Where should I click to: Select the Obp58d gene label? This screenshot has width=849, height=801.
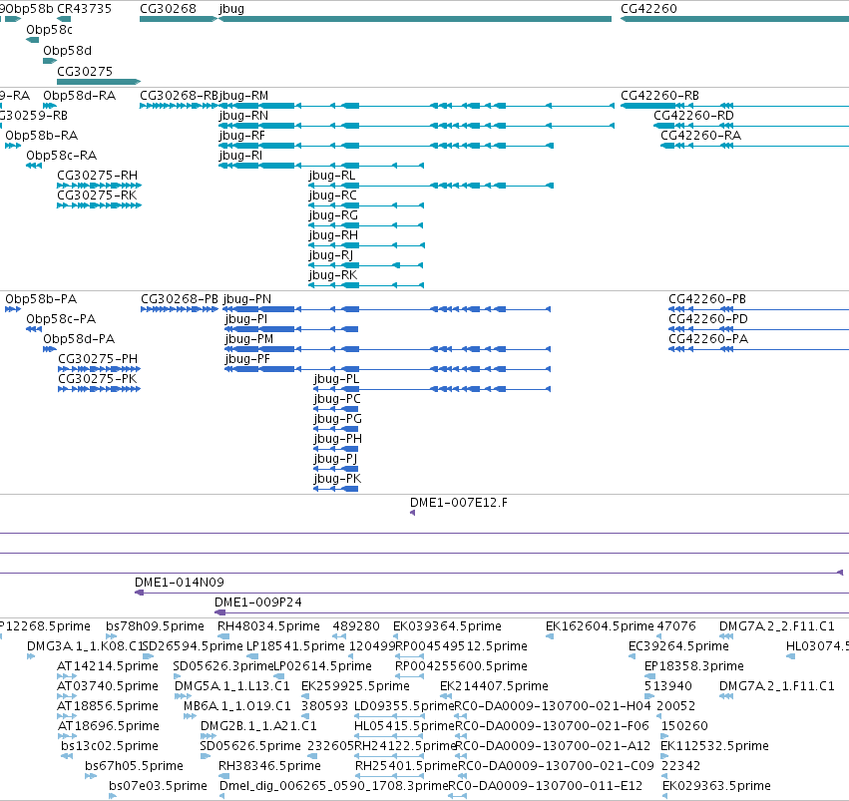click(67, 51)
